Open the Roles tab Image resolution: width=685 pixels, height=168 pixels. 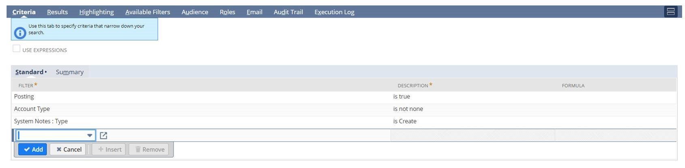[227, 12]
